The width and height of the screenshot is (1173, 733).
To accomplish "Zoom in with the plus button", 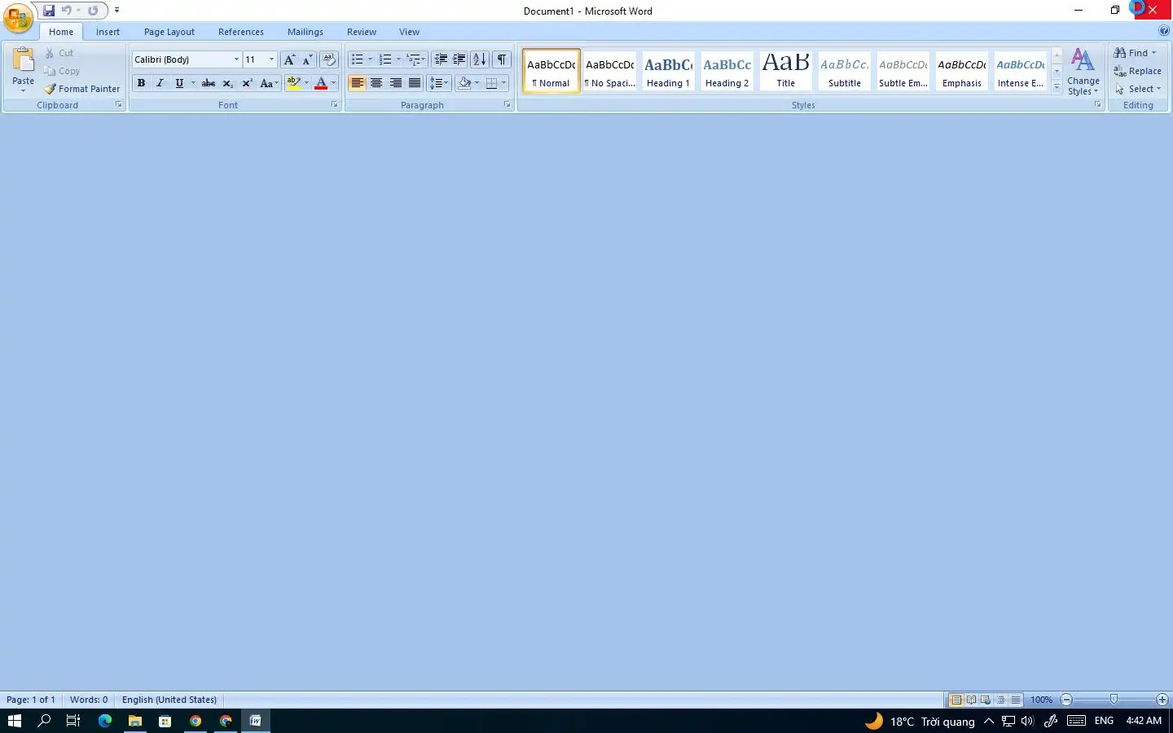I will [x=1162, y=700].
